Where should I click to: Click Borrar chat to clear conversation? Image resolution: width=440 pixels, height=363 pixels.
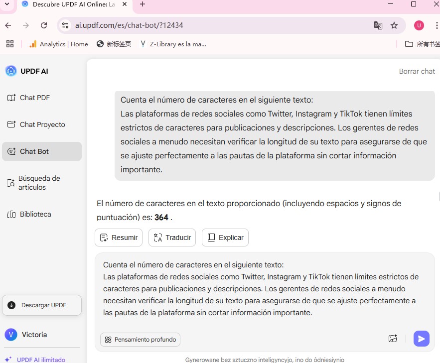coord(417,71)
